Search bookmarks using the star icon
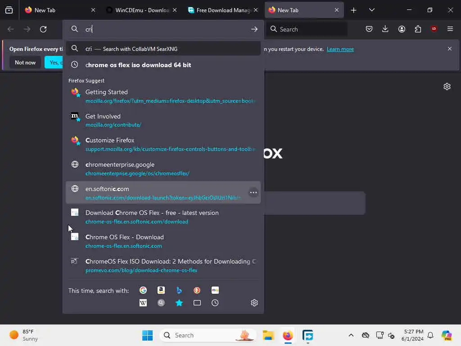 179,303
